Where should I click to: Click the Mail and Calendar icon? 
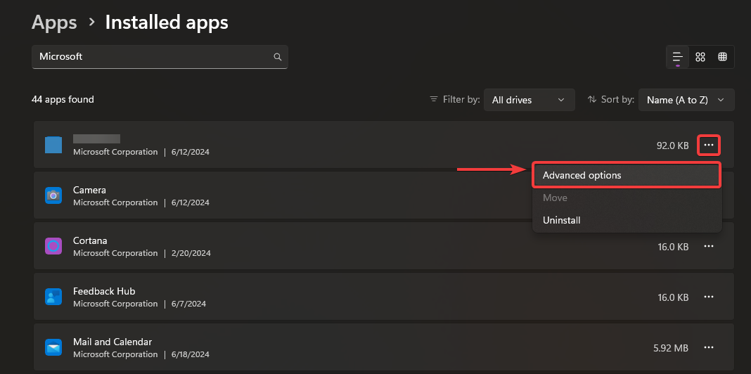(53, 347)
